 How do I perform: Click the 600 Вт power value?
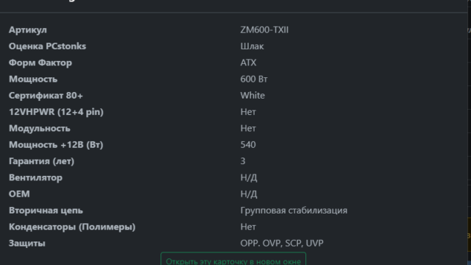tap(254, 79)
